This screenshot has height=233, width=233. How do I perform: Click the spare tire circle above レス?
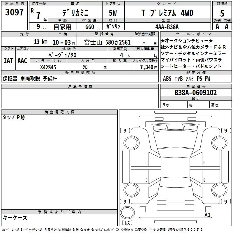tap(127, 213)
